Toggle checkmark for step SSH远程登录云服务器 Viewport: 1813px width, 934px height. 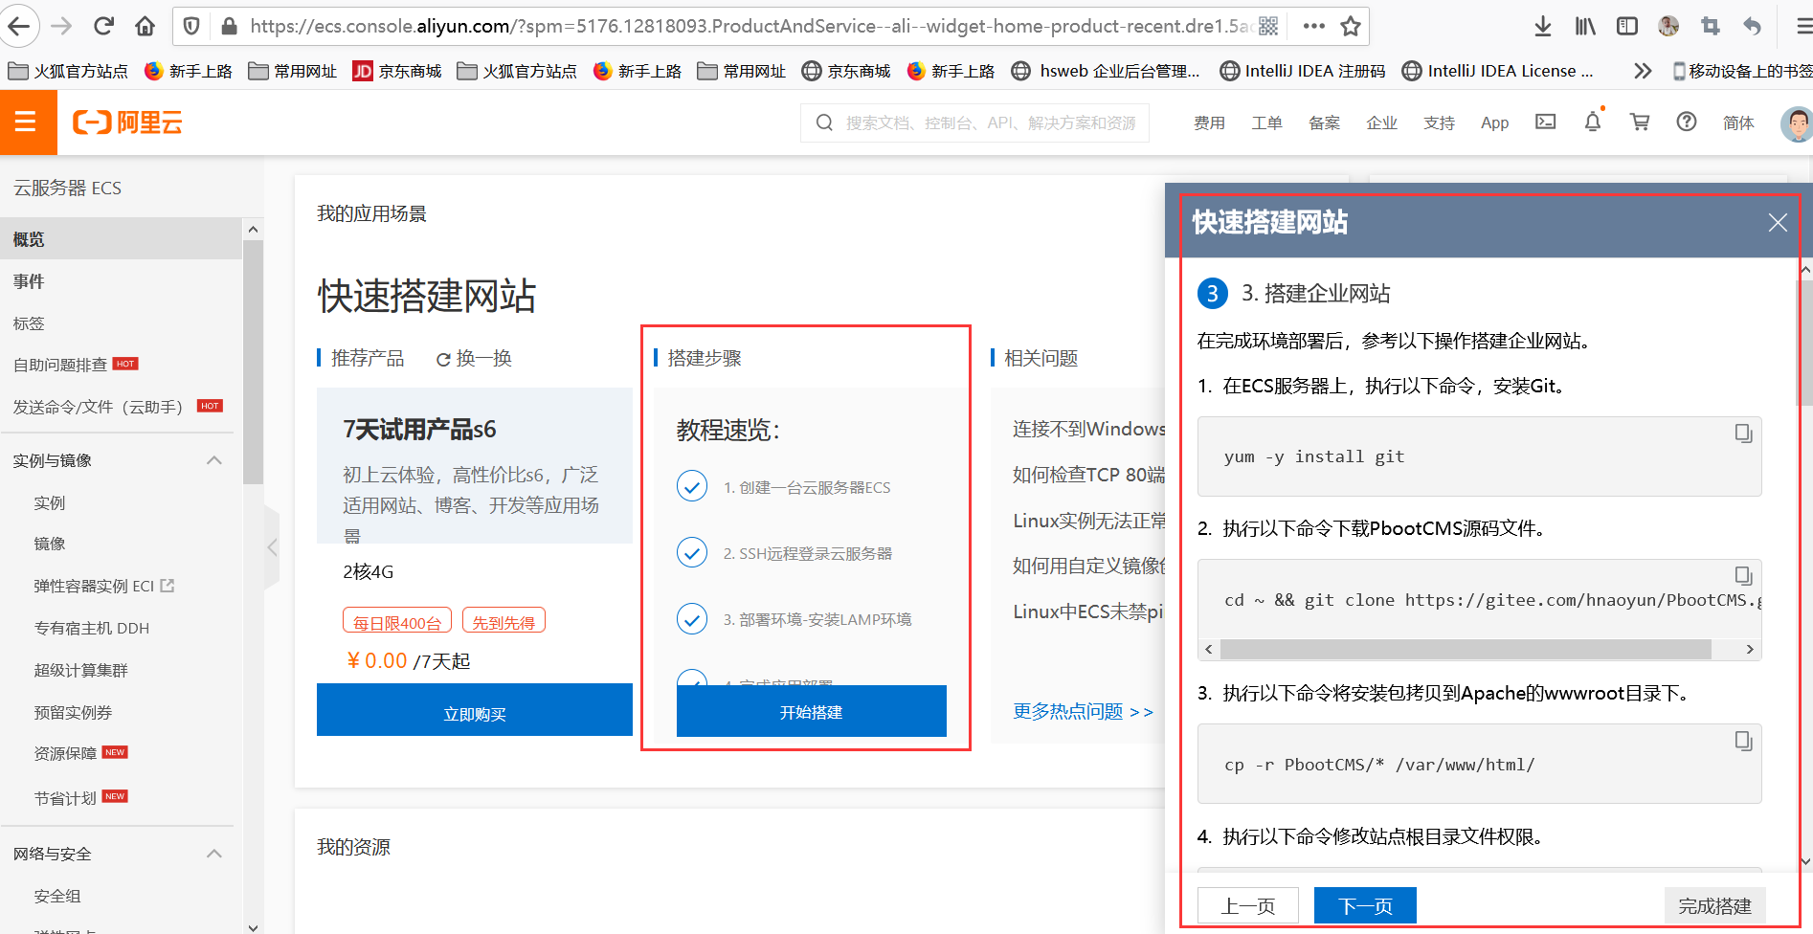click(x=692, y=552)
